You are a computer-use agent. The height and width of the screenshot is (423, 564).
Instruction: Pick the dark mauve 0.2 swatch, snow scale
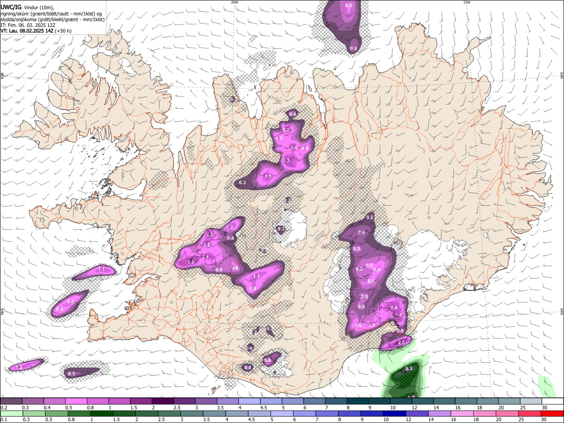[x=11, y=401]
